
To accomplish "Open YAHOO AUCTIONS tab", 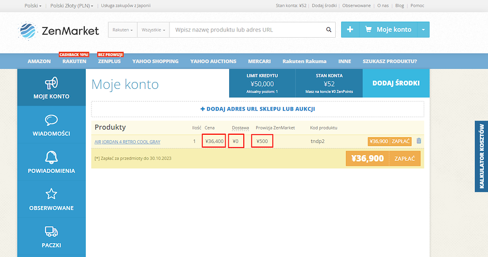I will pos(213,61).
